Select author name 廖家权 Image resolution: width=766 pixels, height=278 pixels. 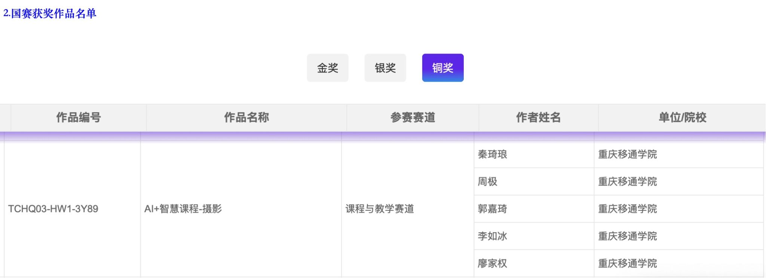pyautogui.click(x=492, y=263)
